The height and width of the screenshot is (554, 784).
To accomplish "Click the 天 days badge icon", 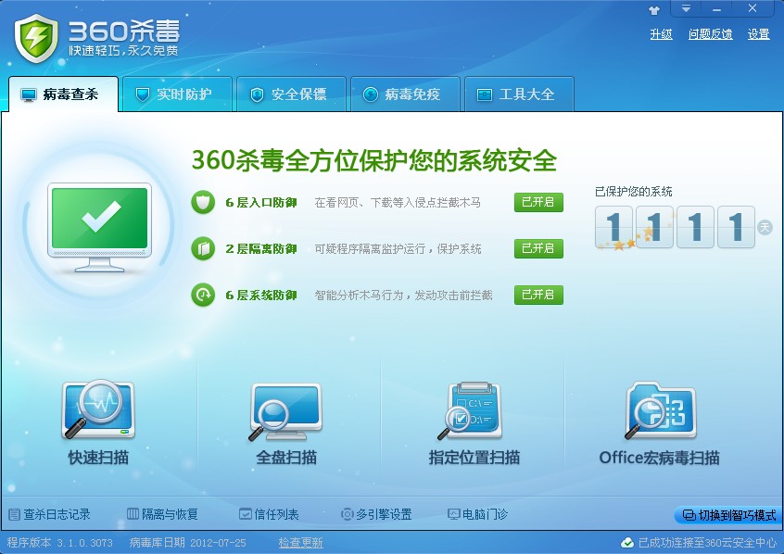I will [x=765, y=228].
